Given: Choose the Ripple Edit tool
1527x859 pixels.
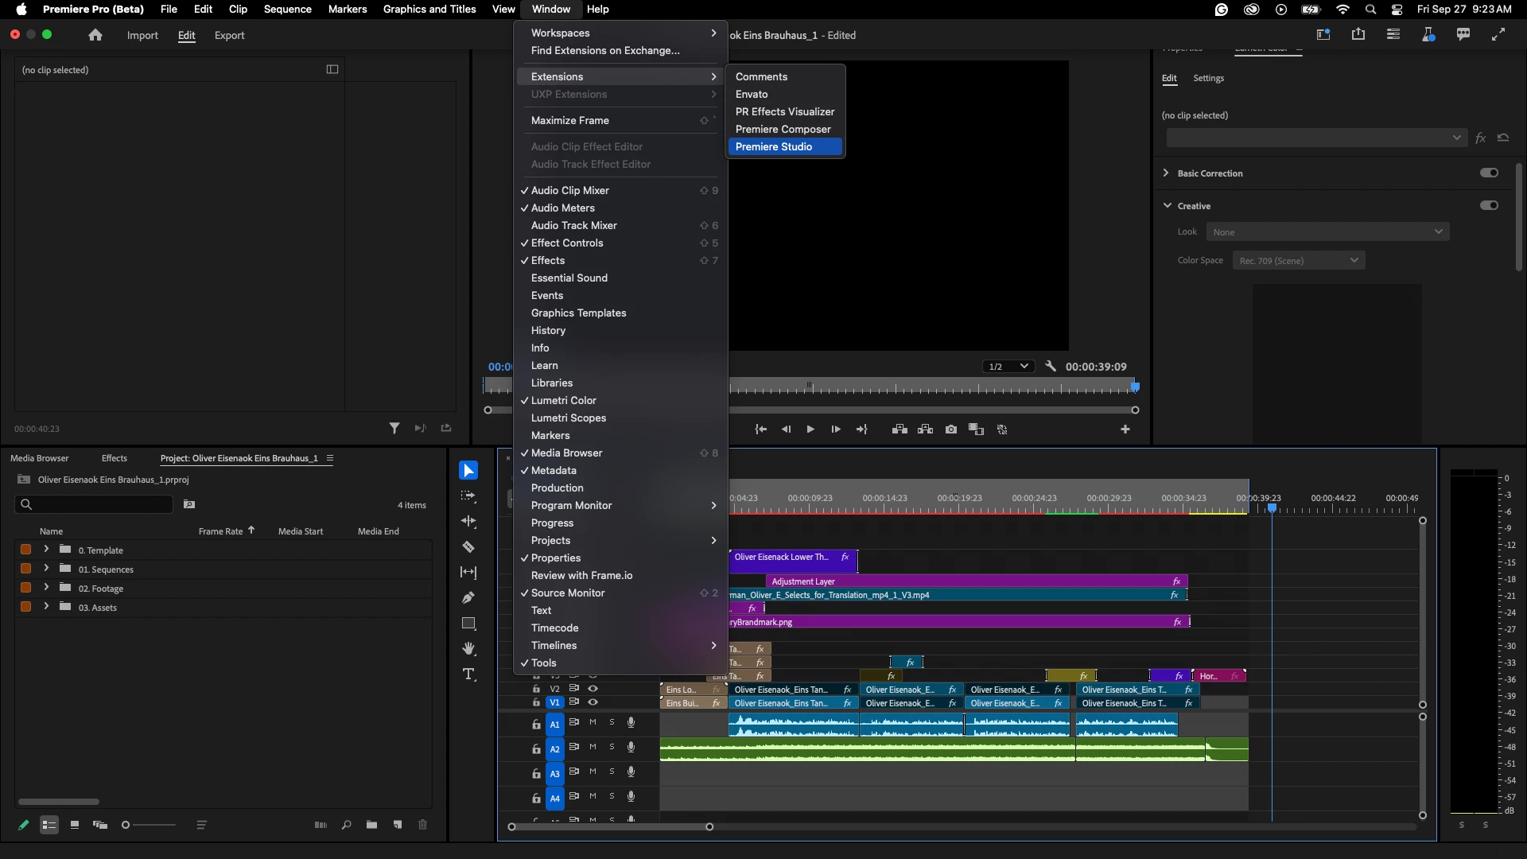Looking at the screenshot, I should [x=468, y=522].
